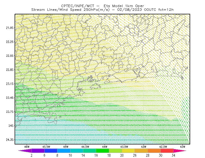Click the dark blue legend swatch
This screenshot has width=205, height=158.
pyautogui.click(x=51, y=151)
